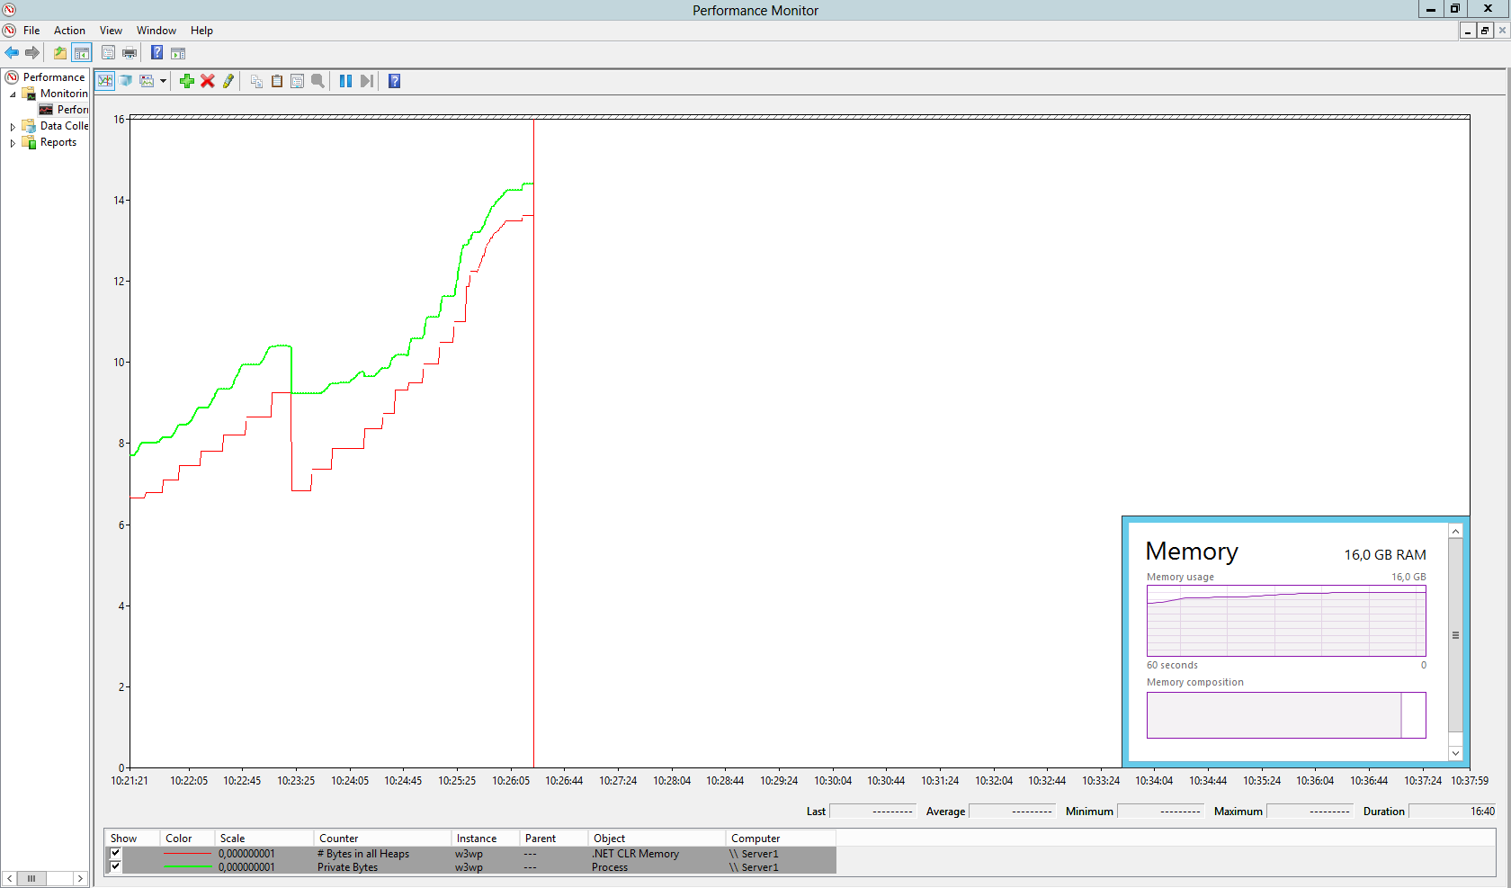This screenshot has height=888, width=1511.
Task: Click the Update Data step icon
Action: coord(366,81)
